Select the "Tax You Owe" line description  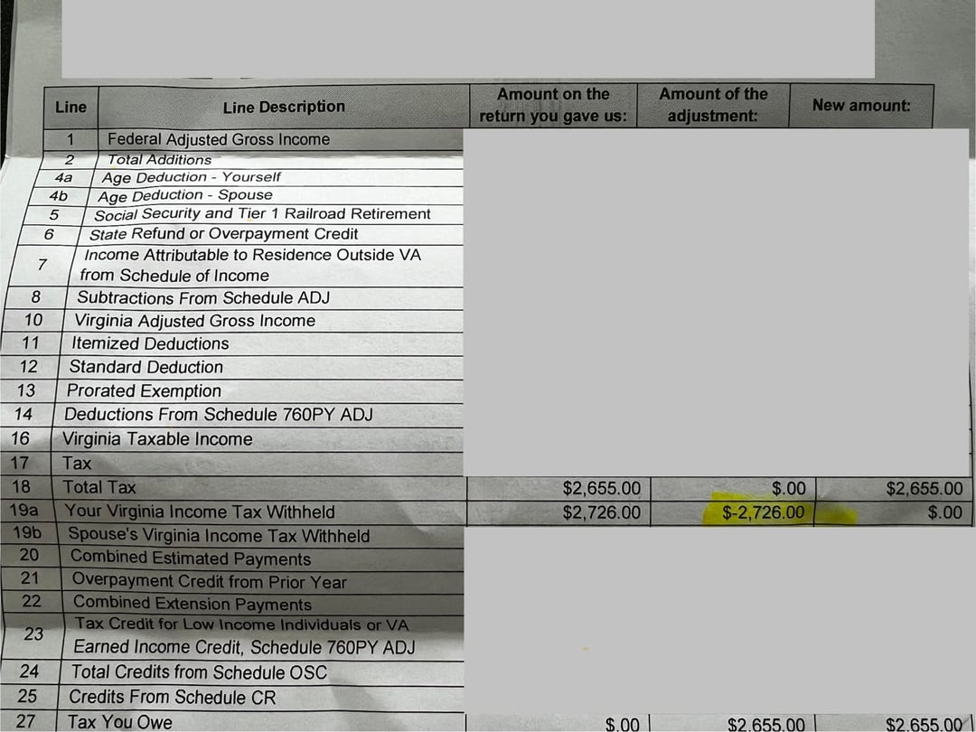[119, 721]
